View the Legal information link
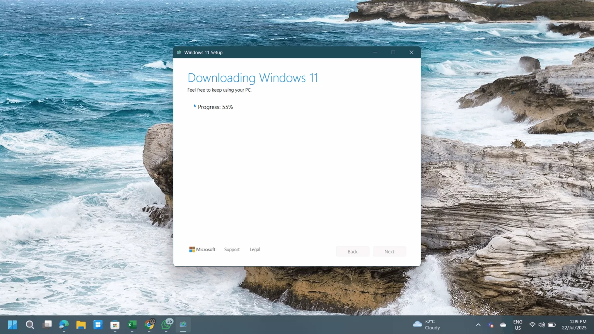 [254, 249]
